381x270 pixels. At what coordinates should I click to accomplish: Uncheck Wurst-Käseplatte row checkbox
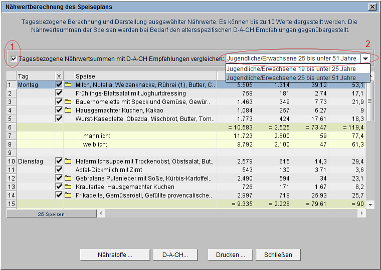pos(59,119)
